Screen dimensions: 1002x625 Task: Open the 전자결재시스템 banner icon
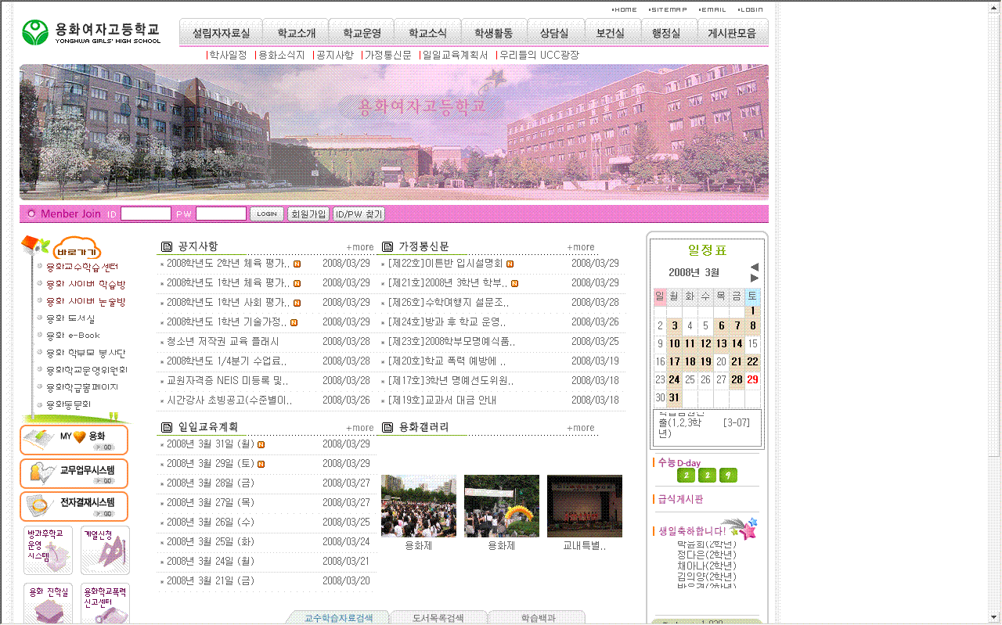coord(74,506)
